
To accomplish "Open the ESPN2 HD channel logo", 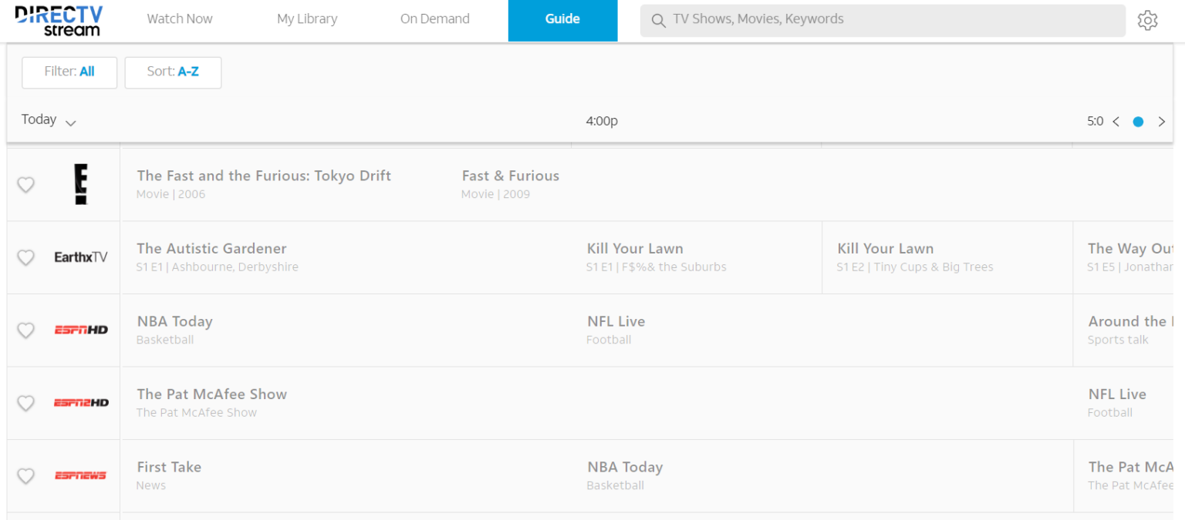I will pos(81,403).
